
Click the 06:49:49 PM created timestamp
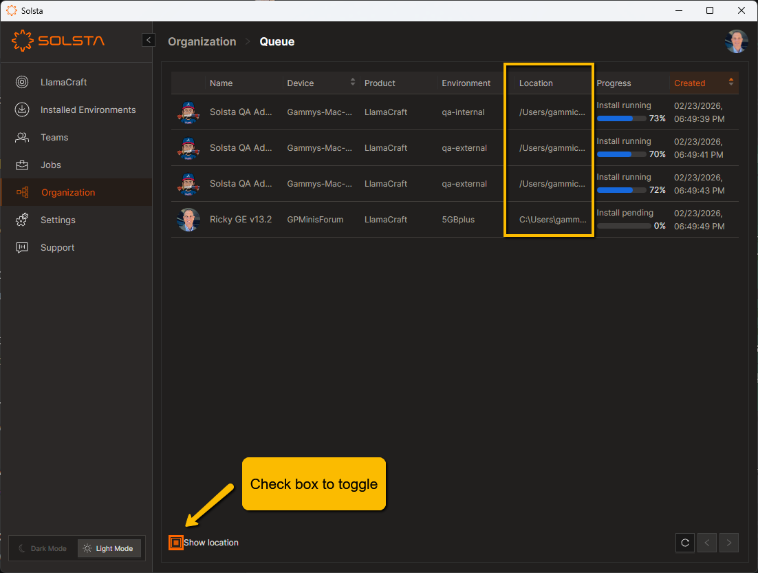(x=699, y=227)
